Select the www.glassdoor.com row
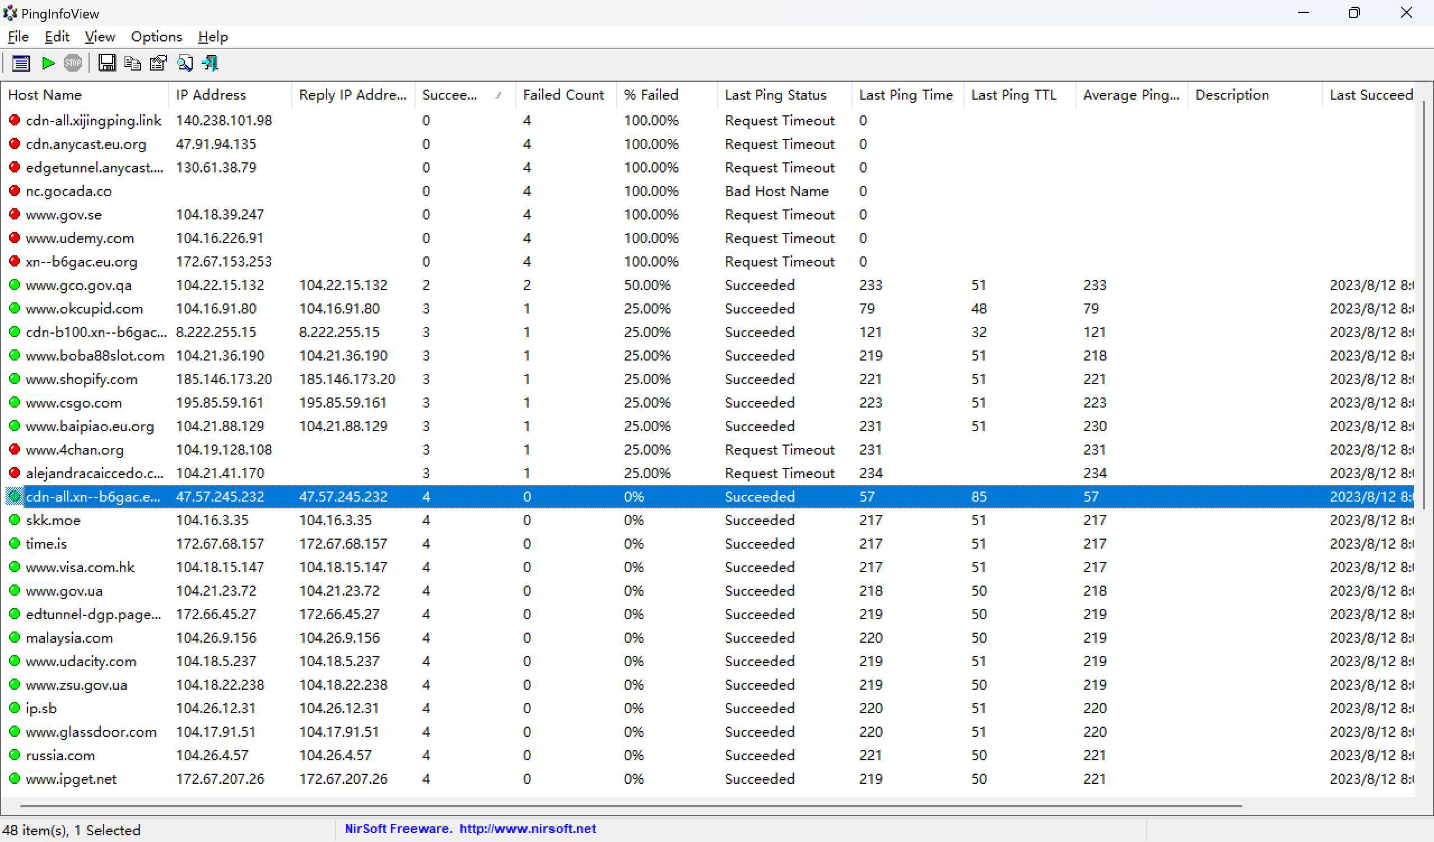The width and height of the screenshot is (1434, 842). click(709, 732)
